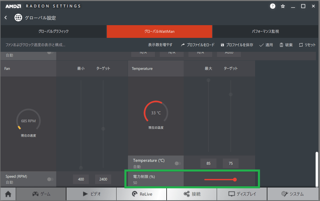Image resolution: width=320 pixels, height=201 pixels.
Task: Discard changes with 破棄
Action: click(x=286, y=45)
